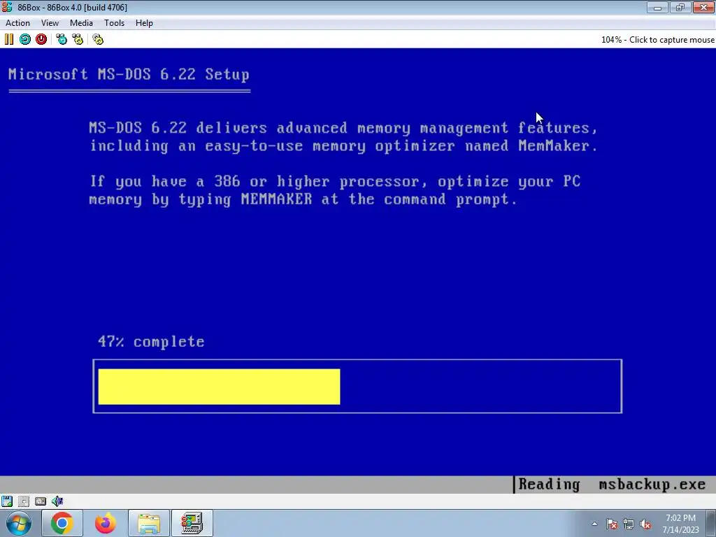
Task: Click the 'Reading msbackup.exe' status text
Action: 612,484
